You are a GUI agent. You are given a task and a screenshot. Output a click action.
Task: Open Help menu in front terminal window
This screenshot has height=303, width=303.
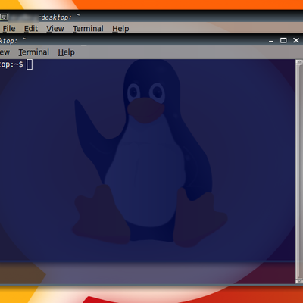pos(66,52)
